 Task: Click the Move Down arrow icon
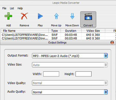pos(72,16)
